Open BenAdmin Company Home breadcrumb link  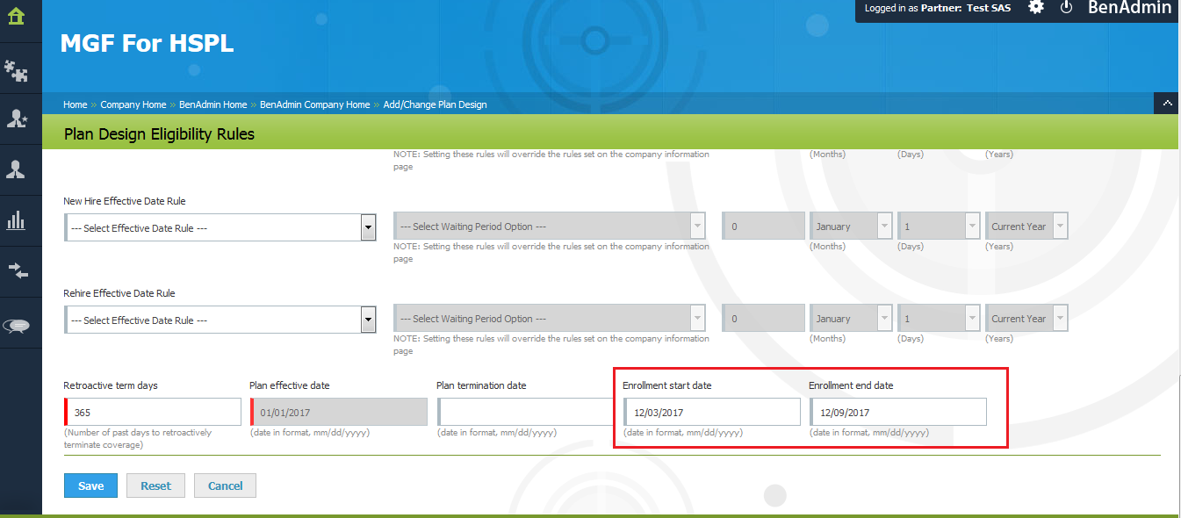coord(314,104)
